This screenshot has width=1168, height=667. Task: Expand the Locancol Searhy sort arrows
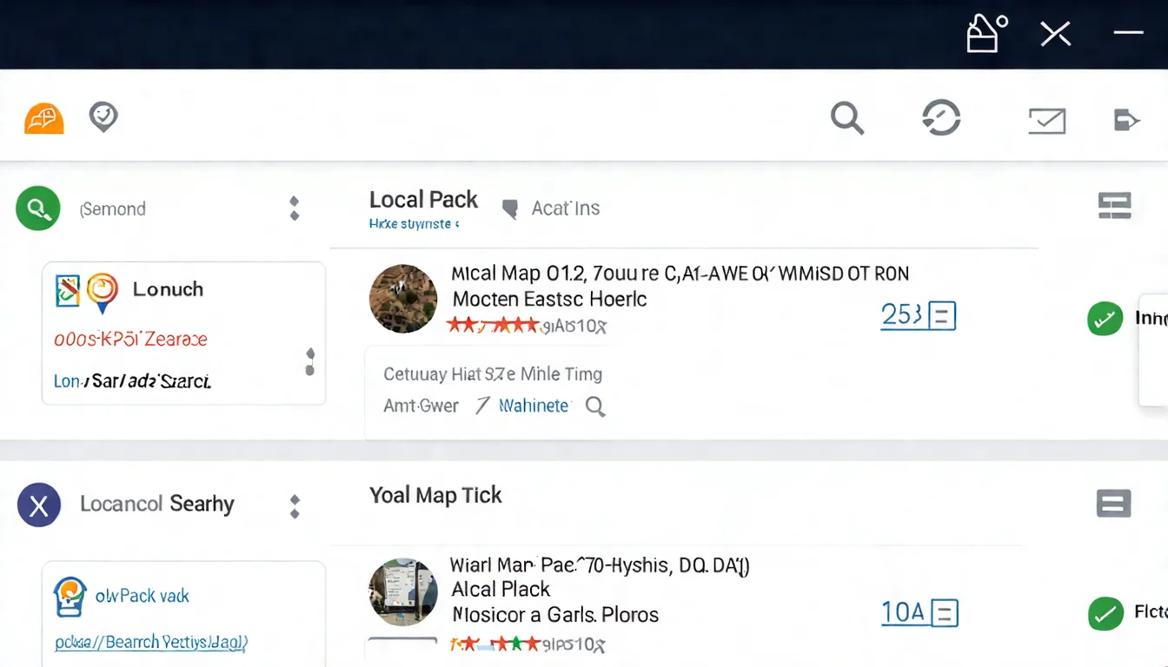pos(295,505)
